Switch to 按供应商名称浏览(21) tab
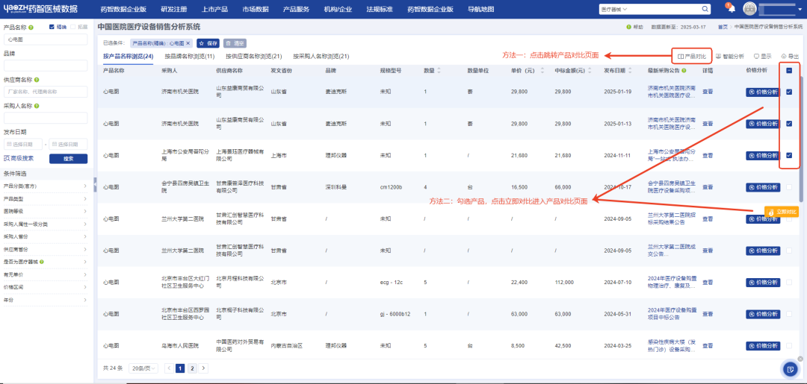This screenshot has width=807, height=384. 254,56
